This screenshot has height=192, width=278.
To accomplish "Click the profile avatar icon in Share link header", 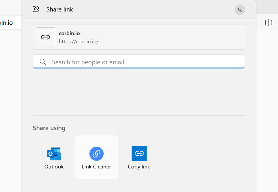I will click(x=240, y=10).
